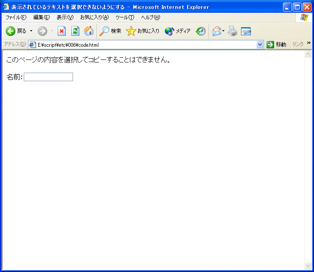The width and height of the screenshot is (314, 272).
Task: Click the Print printer icon
Action: point(232,31)
